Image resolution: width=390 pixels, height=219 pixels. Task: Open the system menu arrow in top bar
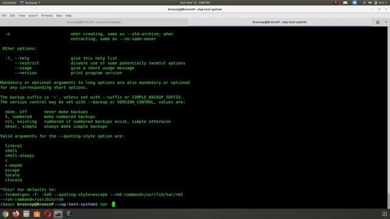pos(386,2)
